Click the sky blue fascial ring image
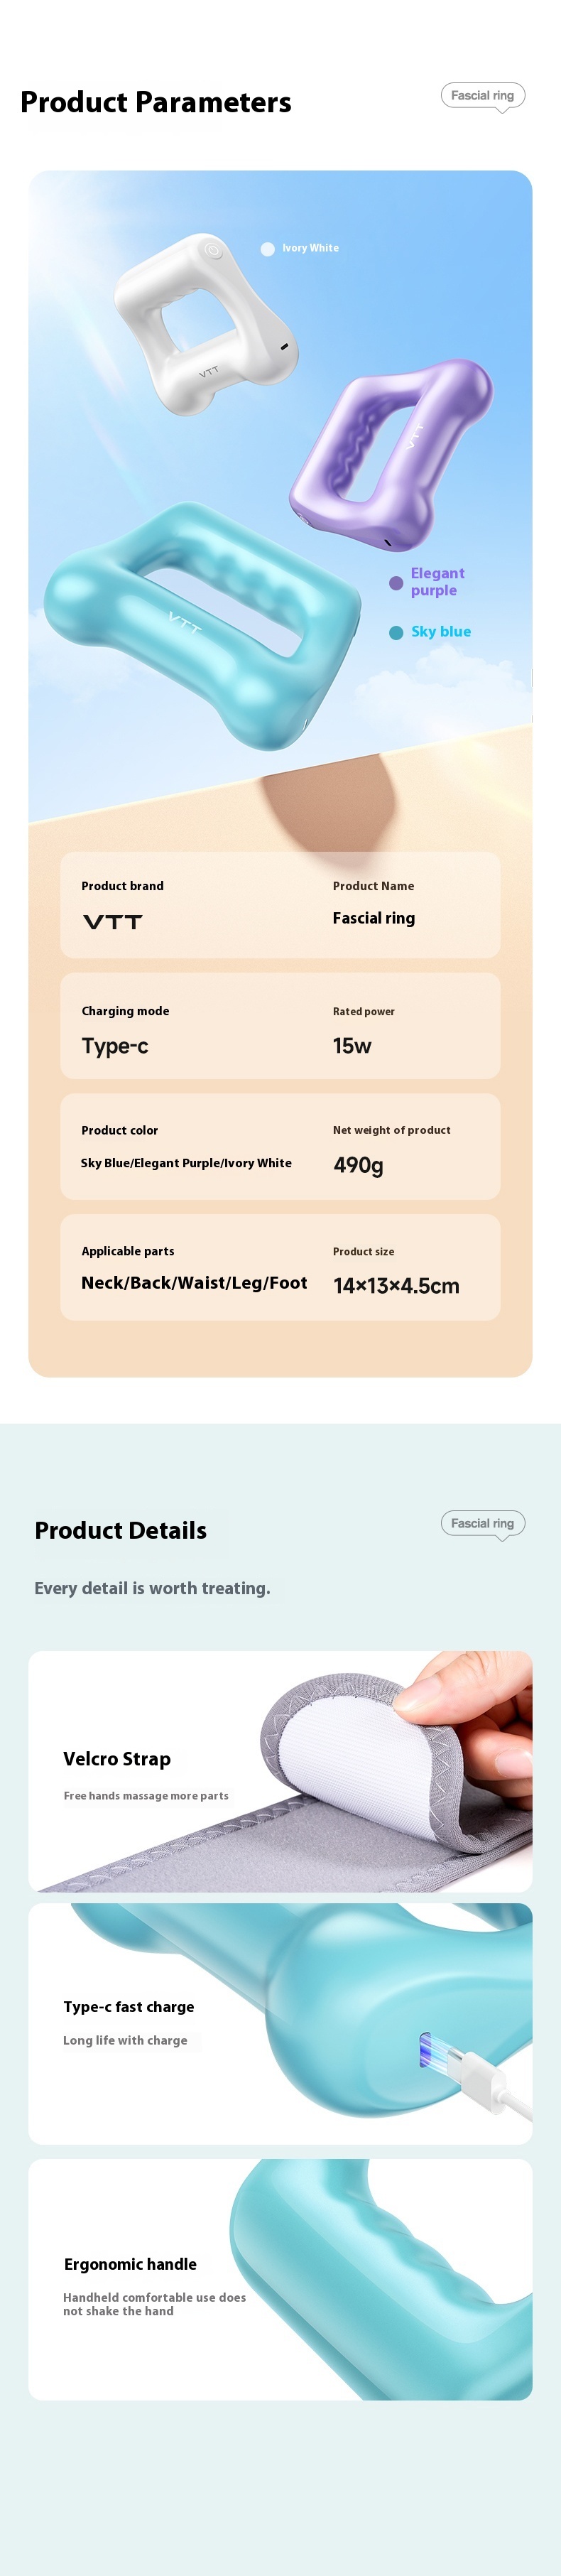 click(201, 625)
